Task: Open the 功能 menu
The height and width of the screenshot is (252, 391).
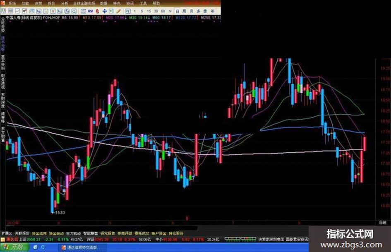Action: click(25, 3)
